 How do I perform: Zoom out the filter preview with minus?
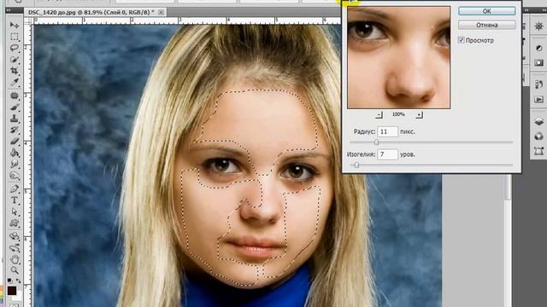click(379, 114)
